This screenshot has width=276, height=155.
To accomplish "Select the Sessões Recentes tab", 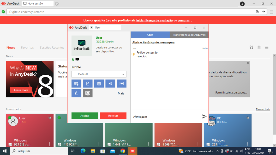I will click(x=52, y=47).
